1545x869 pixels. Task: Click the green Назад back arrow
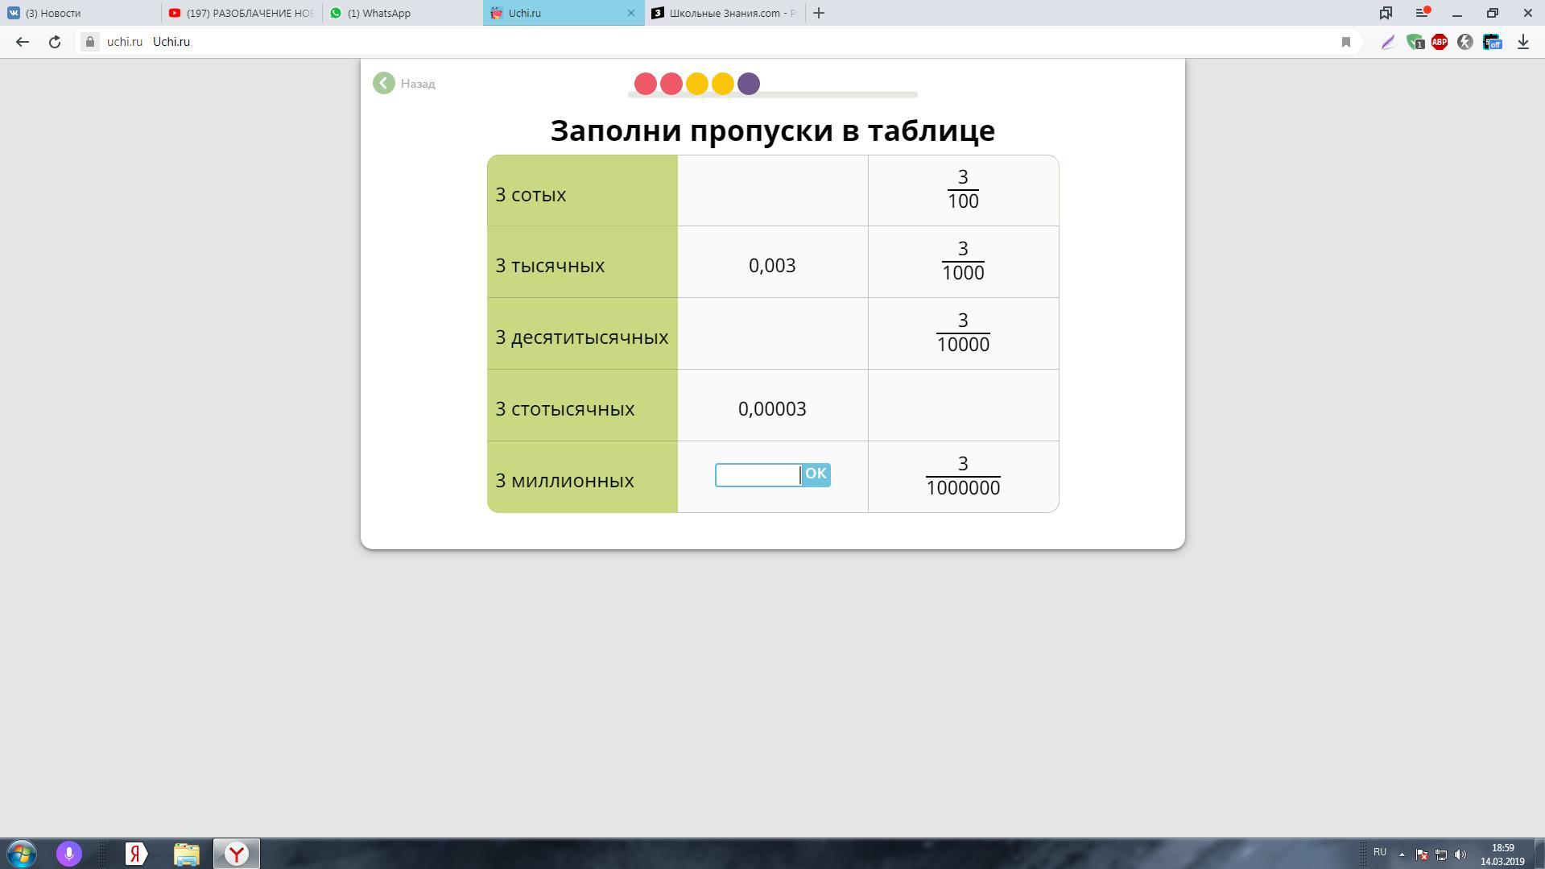pos(384,84)
